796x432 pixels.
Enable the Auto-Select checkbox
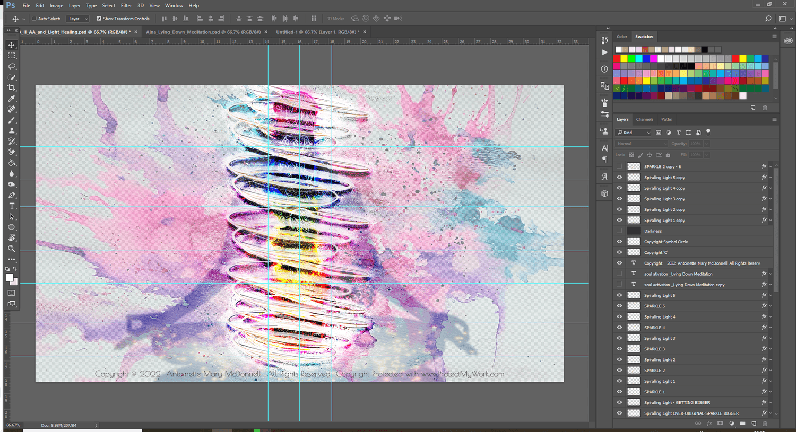tap(34, 19)
